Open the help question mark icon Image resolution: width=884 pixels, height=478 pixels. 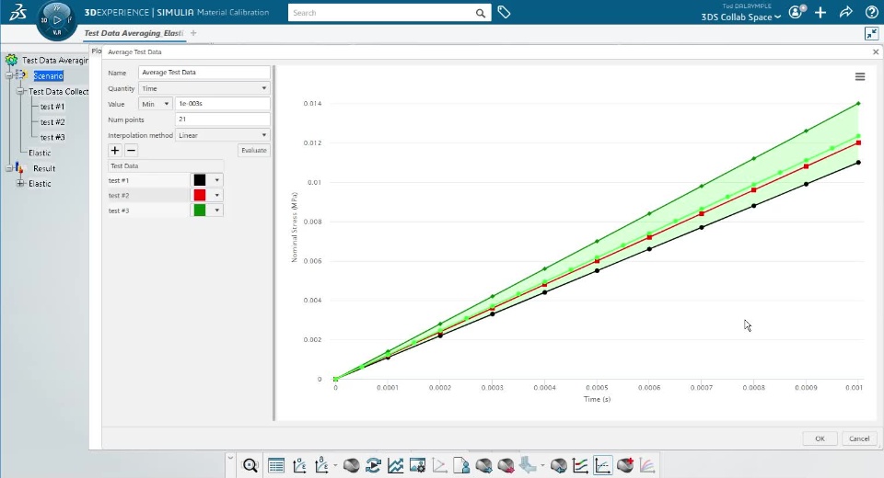pyautogui.click(x=871, y=12)
